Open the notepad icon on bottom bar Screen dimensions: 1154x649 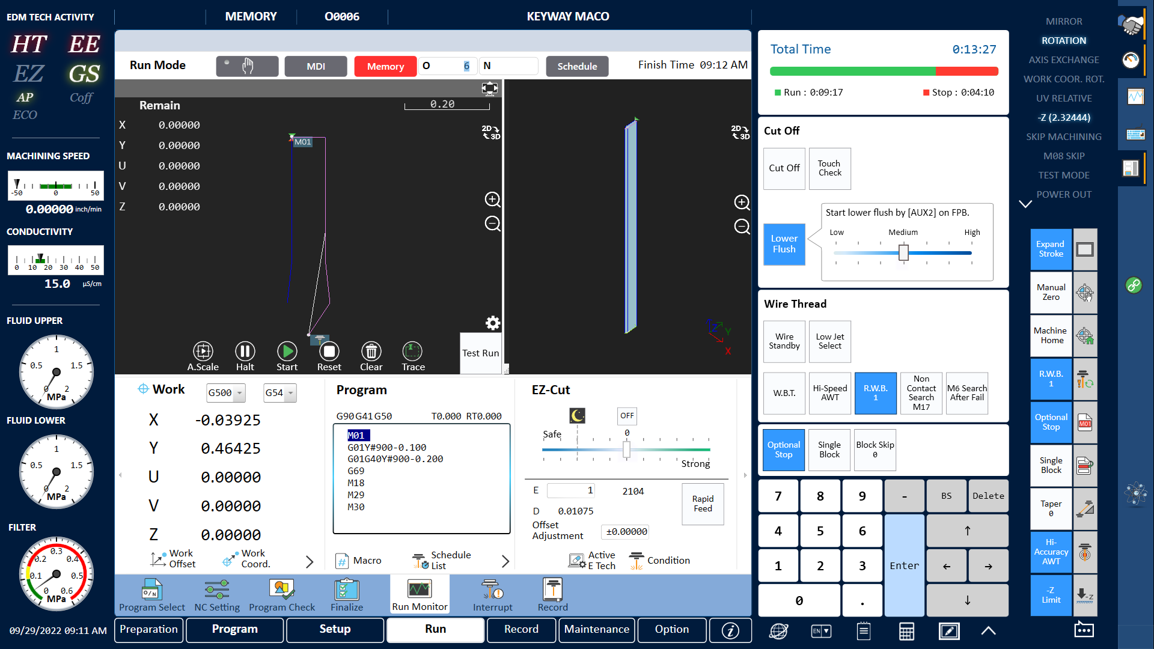pyautogui.click(x=864, y=631)
